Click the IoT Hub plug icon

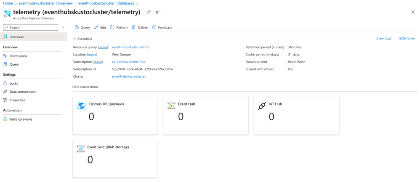pyautogui.click(x=262, y=106)
